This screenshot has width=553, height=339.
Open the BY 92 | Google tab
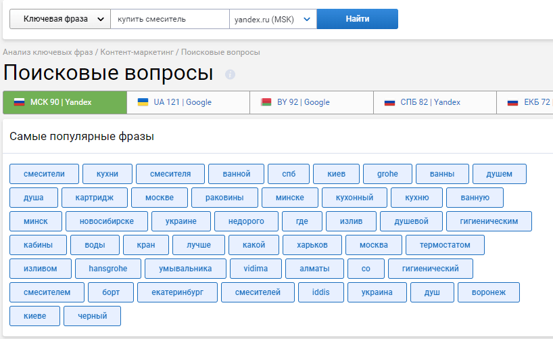click(x=311, y=102)
